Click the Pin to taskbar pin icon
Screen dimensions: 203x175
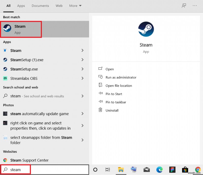(x=100, y=101)
